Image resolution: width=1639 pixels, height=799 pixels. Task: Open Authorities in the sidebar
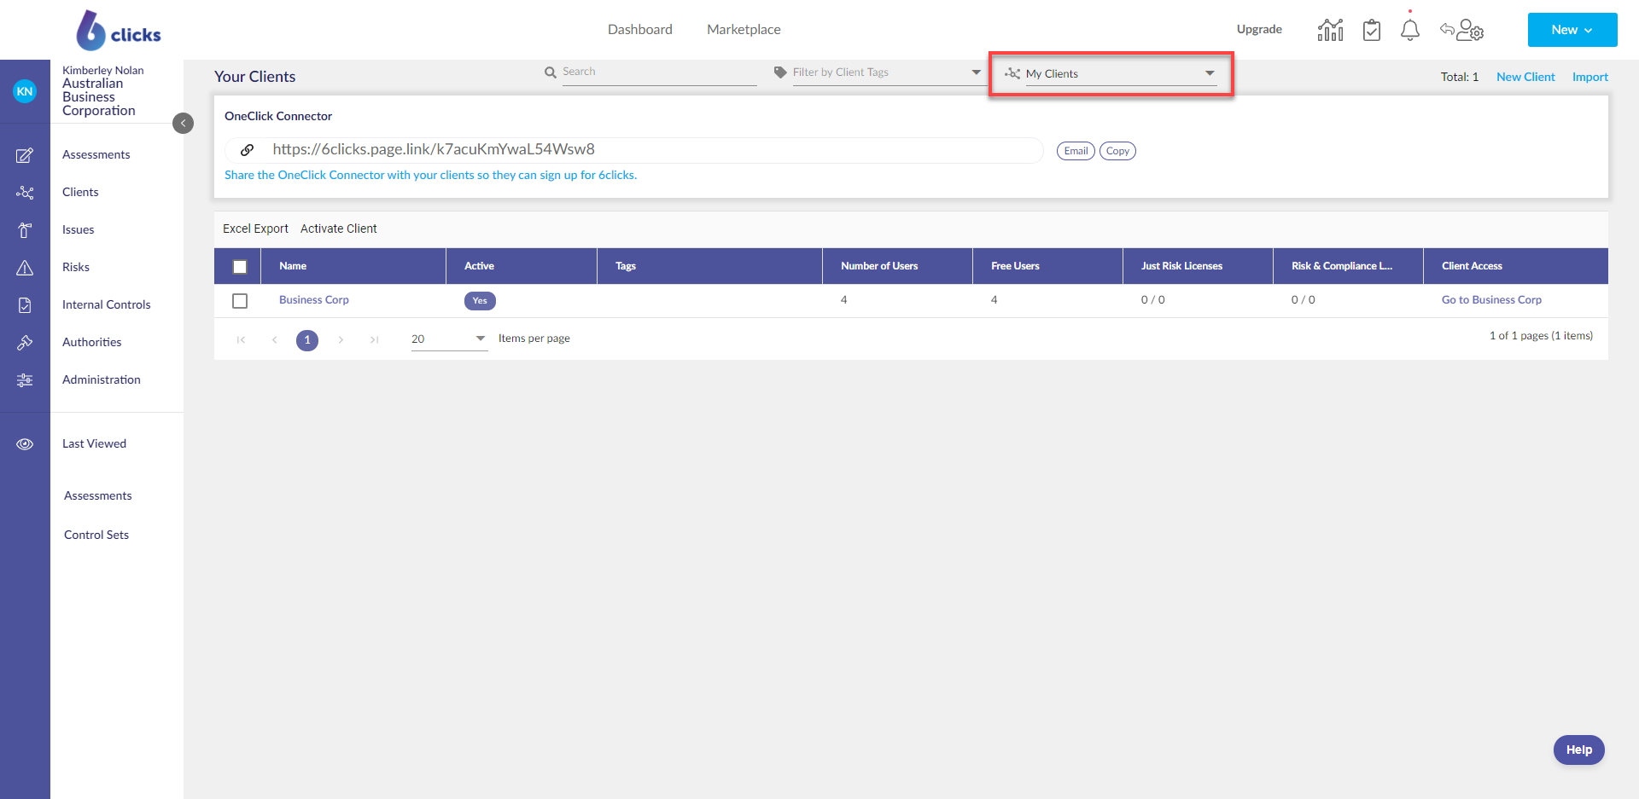coord(92,343)
